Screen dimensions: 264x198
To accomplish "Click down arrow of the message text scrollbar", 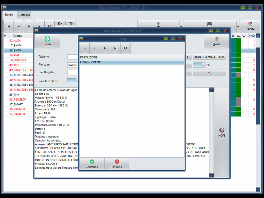I will pyautogui.click(x=211, y=175).
